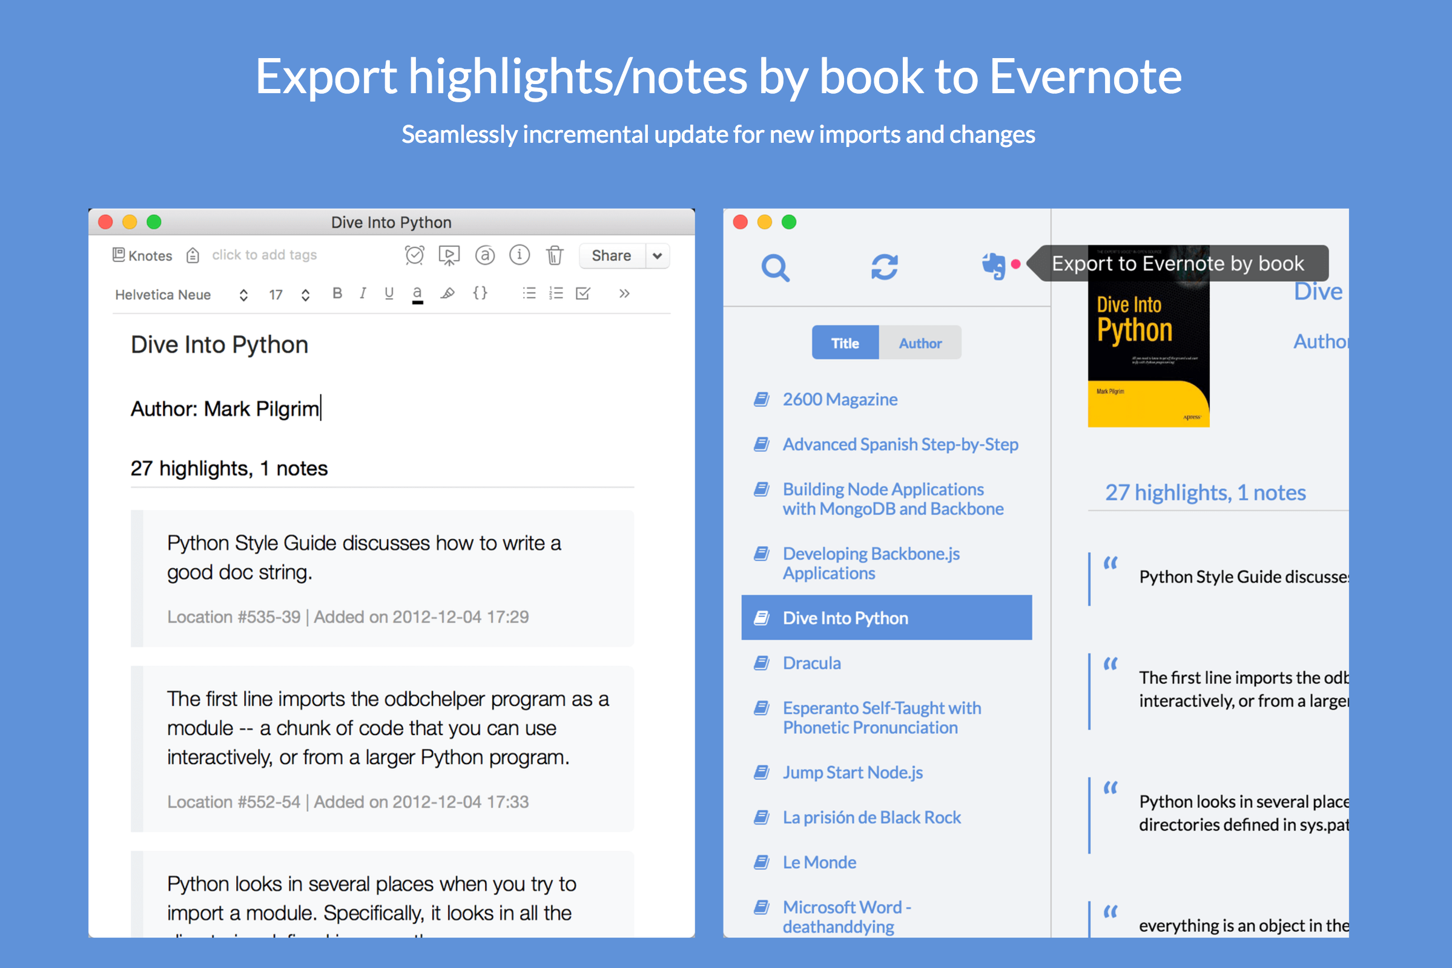This screenshot has height=968, width=1452.
Task: Click the Share button
Action: pyautogui.click(x=612, y=255)
